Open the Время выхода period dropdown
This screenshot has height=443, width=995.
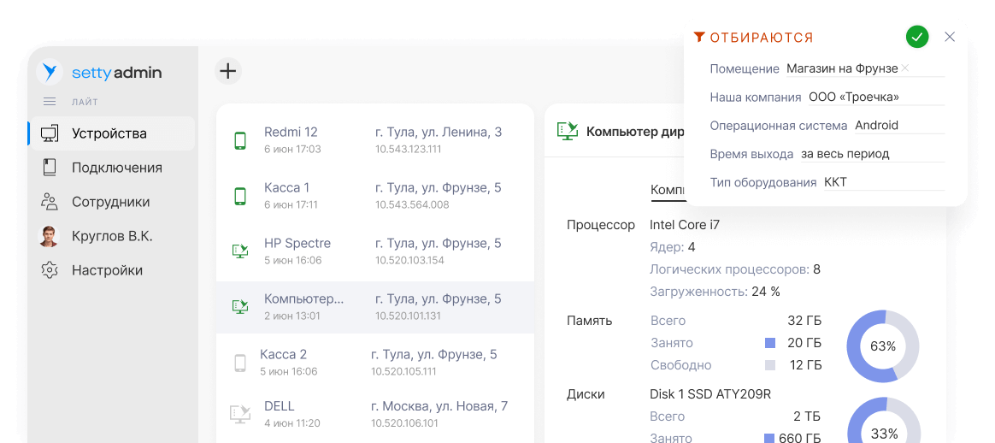(x=870, y=155)
